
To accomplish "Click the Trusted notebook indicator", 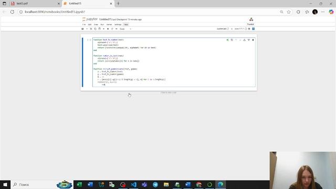I will coord(250,24).
